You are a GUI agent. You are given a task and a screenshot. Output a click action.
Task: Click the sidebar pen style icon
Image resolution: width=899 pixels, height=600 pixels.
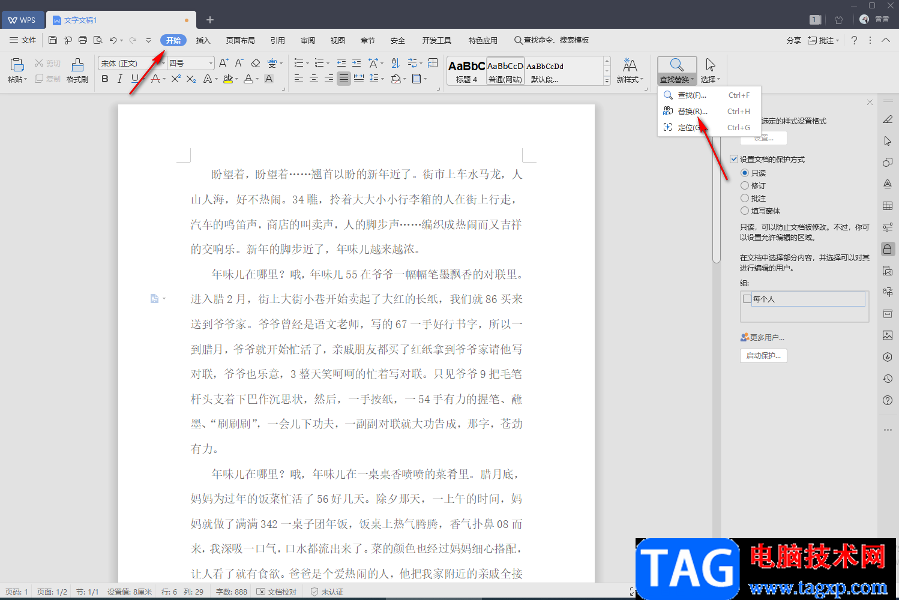888,119
